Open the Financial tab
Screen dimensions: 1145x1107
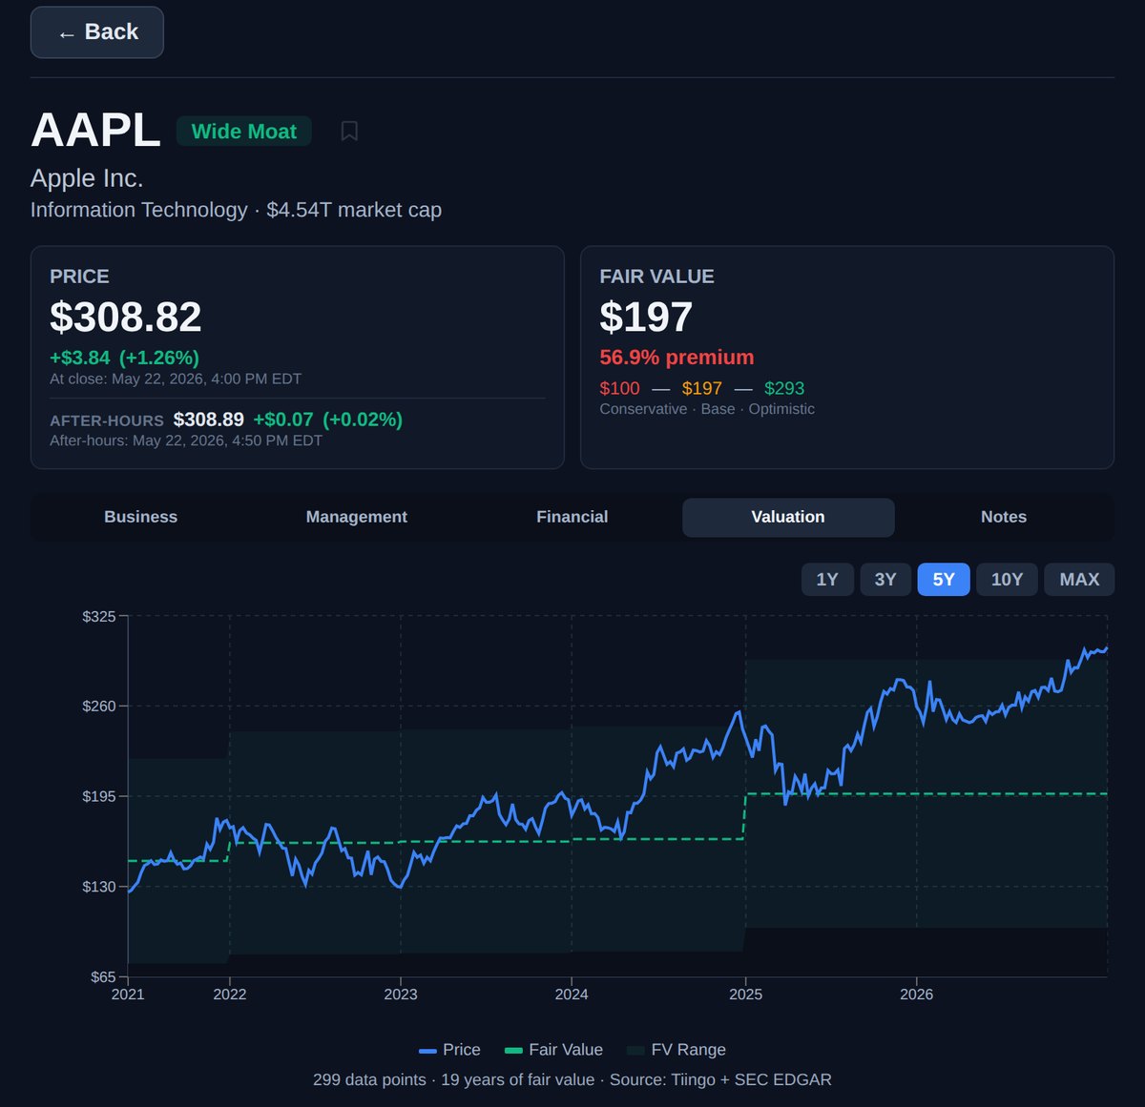[x=572, y=517]
